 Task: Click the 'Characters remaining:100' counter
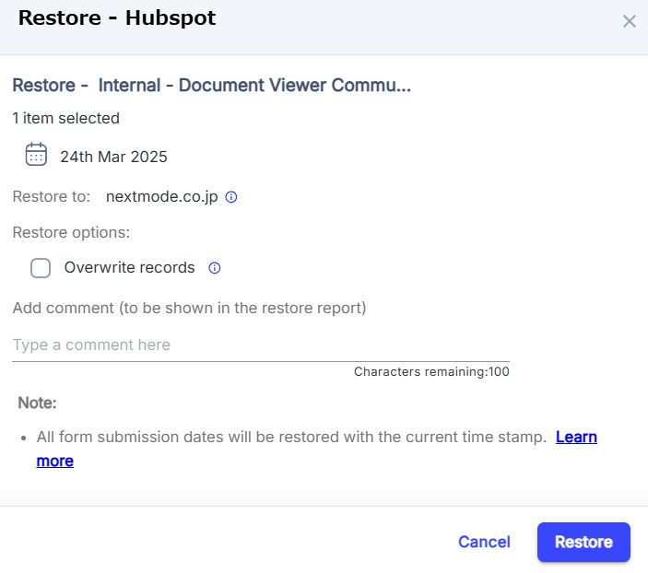(x=431, y=371)
